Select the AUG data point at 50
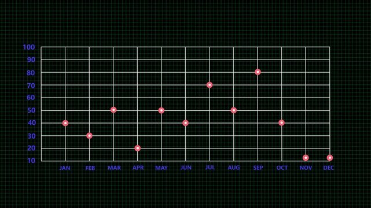The height and width of the screenshot is (208, 371). [233, 110]
